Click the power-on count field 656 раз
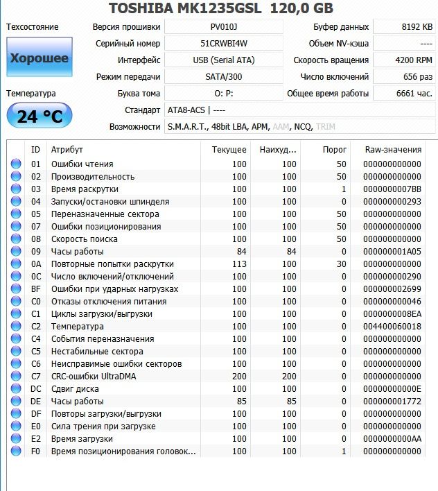The width and height of the screenshot is (438, 491). 404,76
